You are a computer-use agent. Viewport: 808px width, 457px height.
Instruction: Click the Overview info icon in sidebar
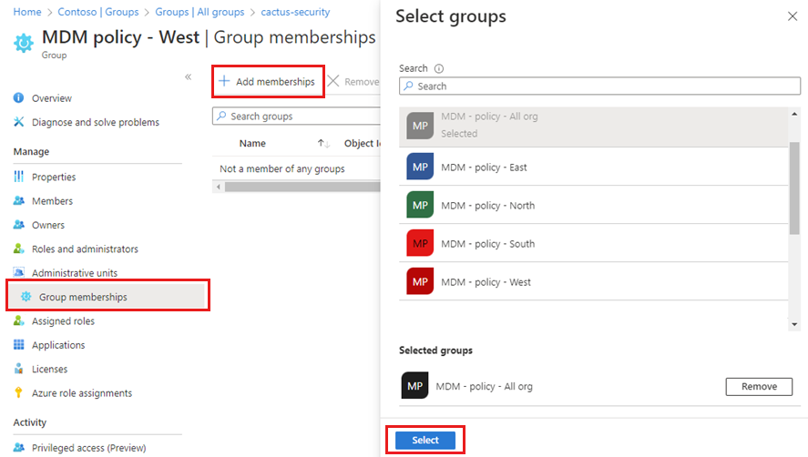point(19,98)
